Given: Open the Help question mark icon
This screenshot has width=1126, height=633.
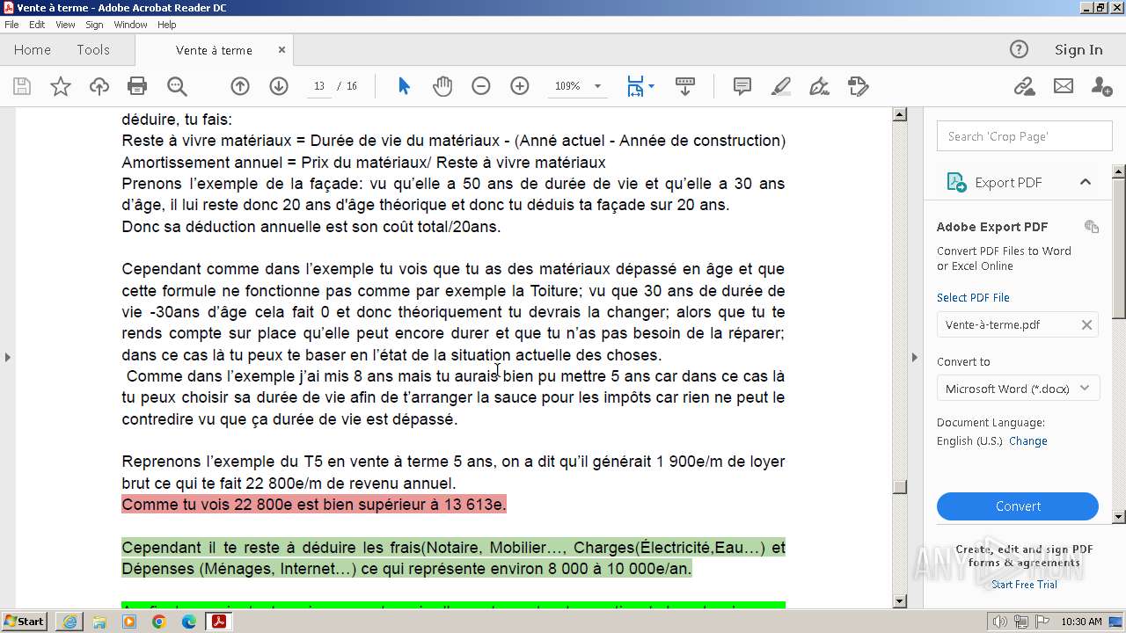Looking at the screenshot, I should (1019, 49).
